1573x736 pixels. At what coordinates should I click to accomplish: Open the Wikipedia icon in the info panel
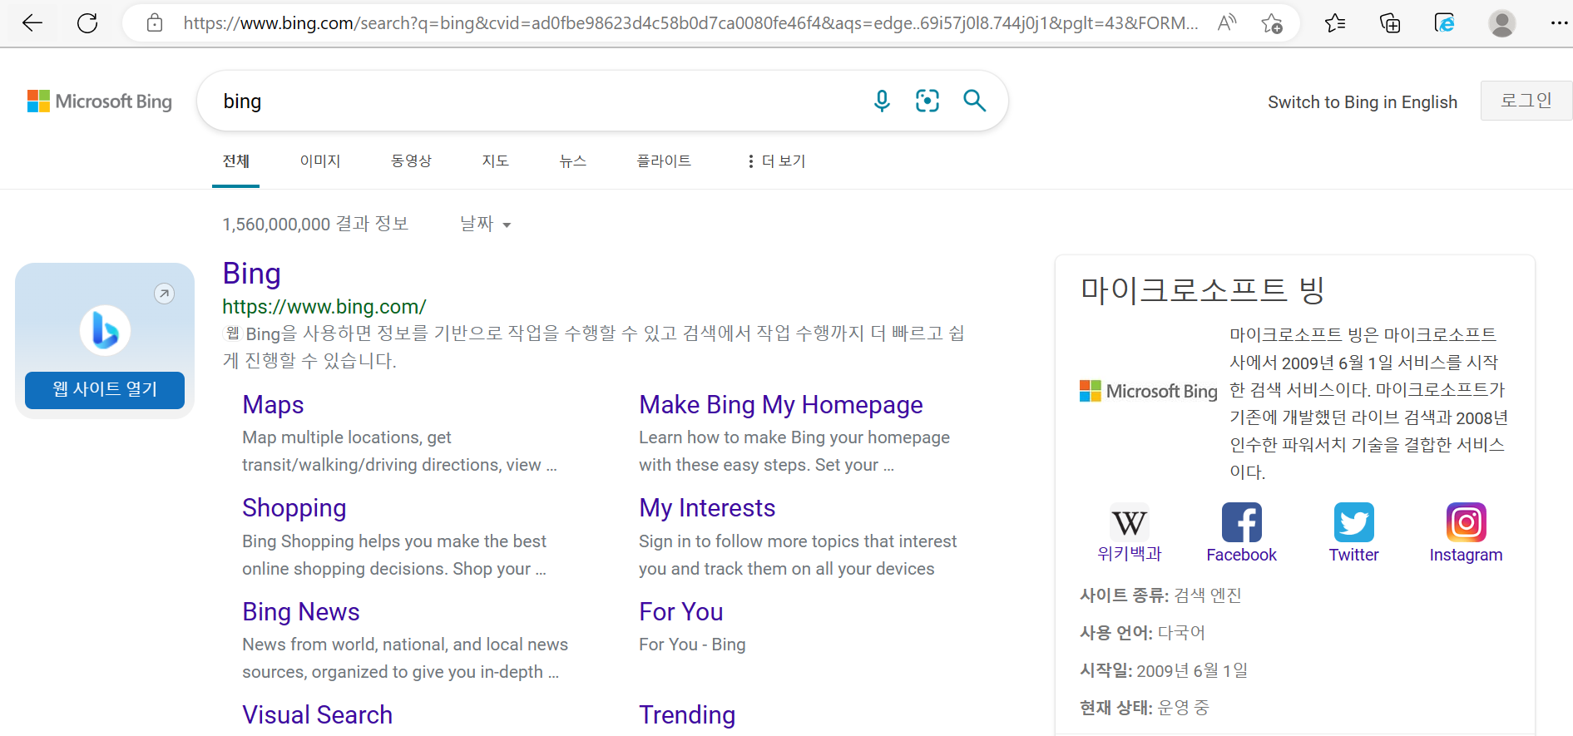point(1130,522)
